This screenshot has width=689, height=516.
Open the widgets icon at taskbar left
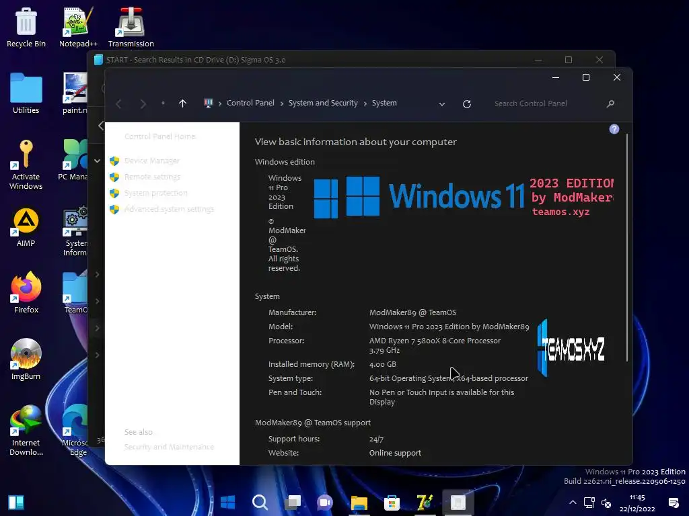coord(16,503)
